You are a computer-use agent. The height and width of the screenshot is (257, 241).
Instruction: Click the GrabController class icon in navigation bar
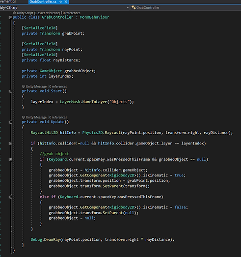coord(134,7)
